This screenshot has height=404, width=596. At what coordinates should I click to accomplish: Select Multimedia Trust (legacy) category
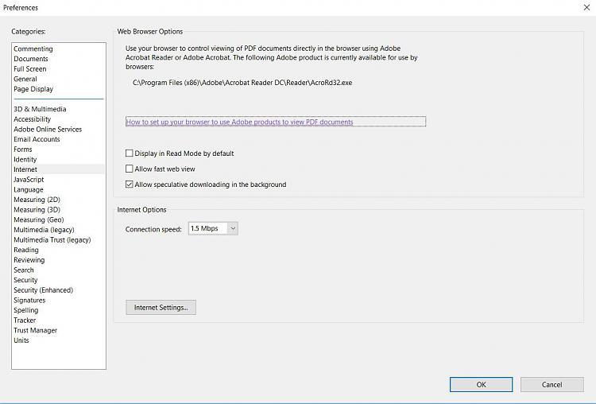pos(52,240)
